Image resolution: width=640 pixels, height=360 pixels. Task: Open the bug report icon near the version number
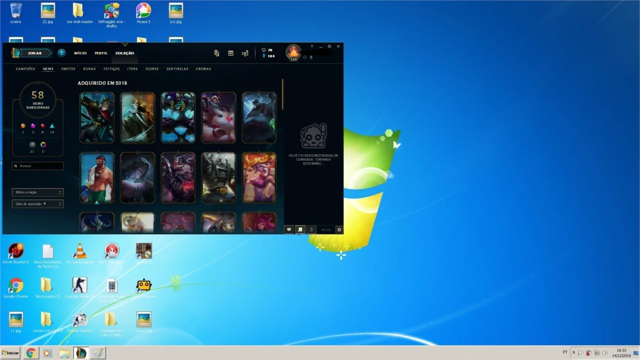tap(339, 230)
